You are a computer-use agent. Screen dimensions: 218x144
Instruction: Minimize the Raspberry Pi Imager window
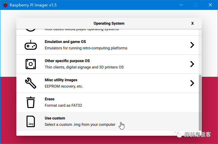tap(181, 5)
